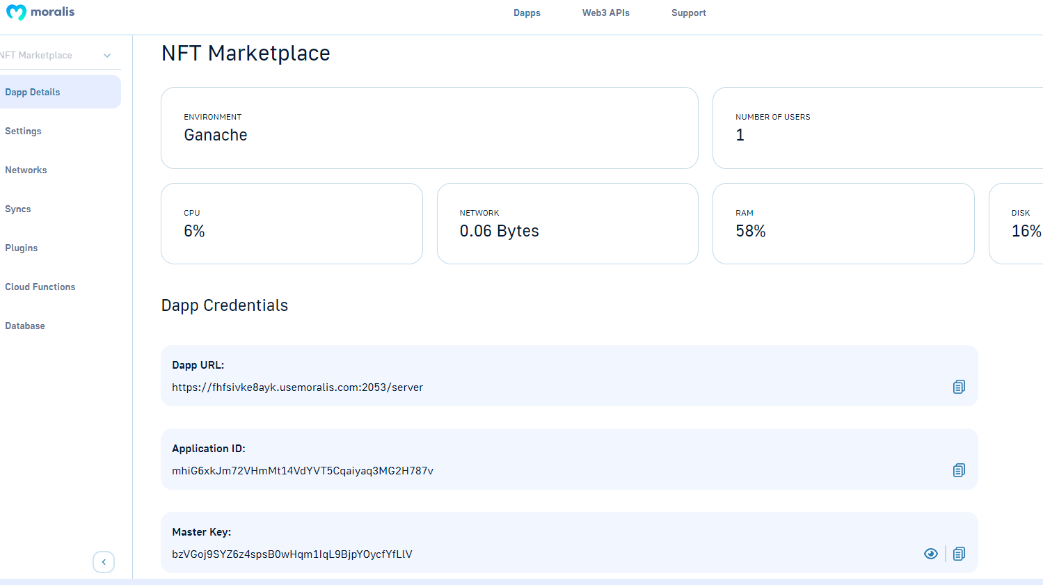Click the Moralis logo
Image resolution: width=1043 pixels, height=585 pixels.
(40, 13)
